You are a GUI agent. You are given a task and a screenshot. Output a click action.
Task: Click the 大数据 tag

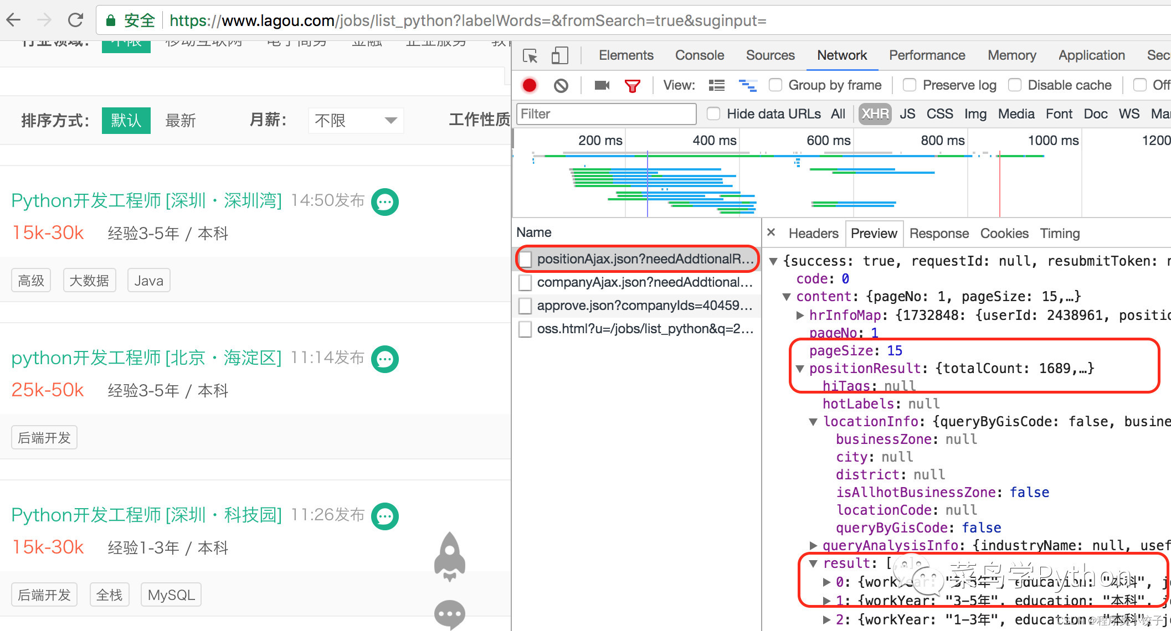pos(89,281)
